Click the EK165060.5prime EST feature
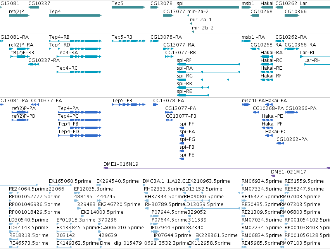This screenshot has width=330, height=249. (x=60, y=185)
